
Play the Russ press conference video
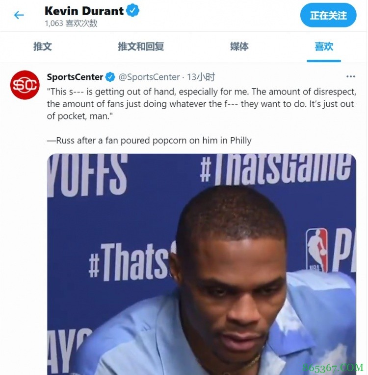pyautogui.click(x=201, y=264)
